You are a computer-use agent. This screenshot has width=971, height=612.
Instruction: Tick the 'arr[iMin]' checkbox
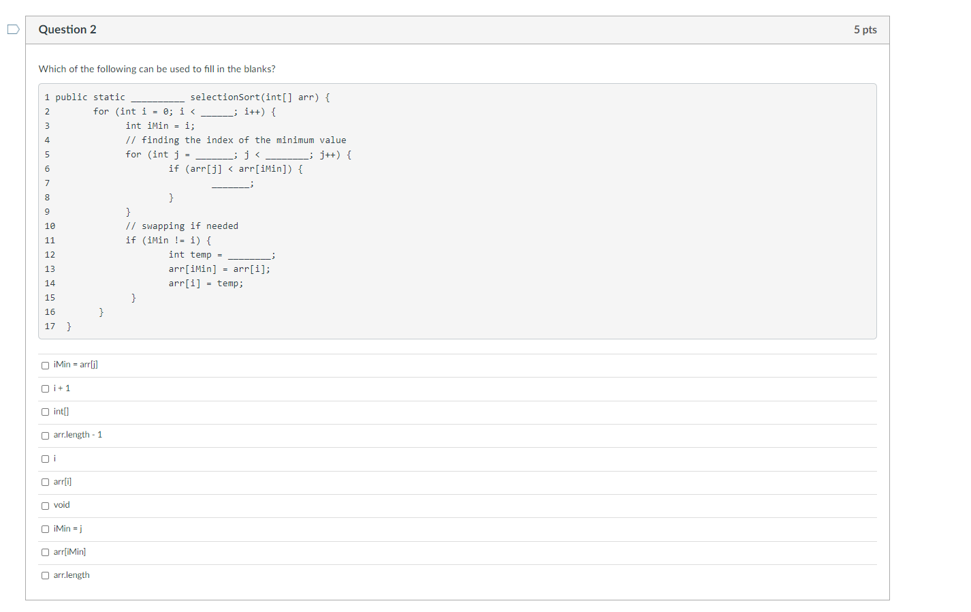point(45,552)
